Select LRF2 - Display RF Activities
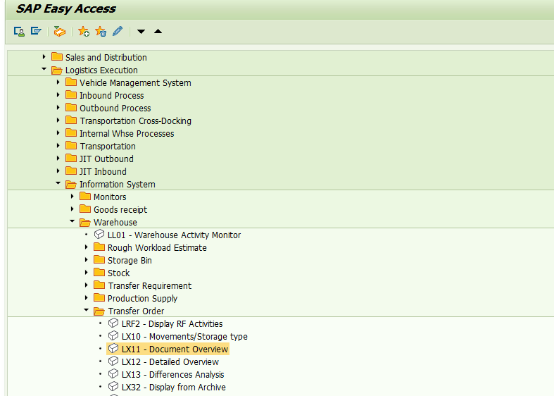Screen dimensions: 554x396 [x=172, y=324]
